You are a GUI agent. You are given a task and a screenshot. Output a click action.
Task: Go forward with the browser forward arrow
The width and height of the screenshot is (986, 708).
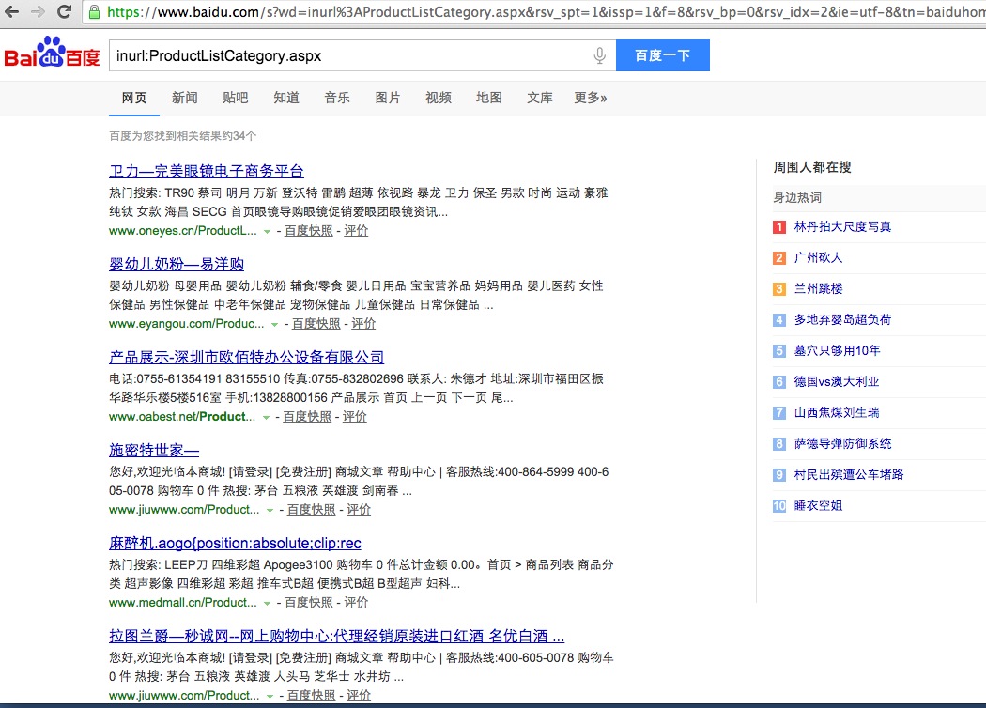39,11
